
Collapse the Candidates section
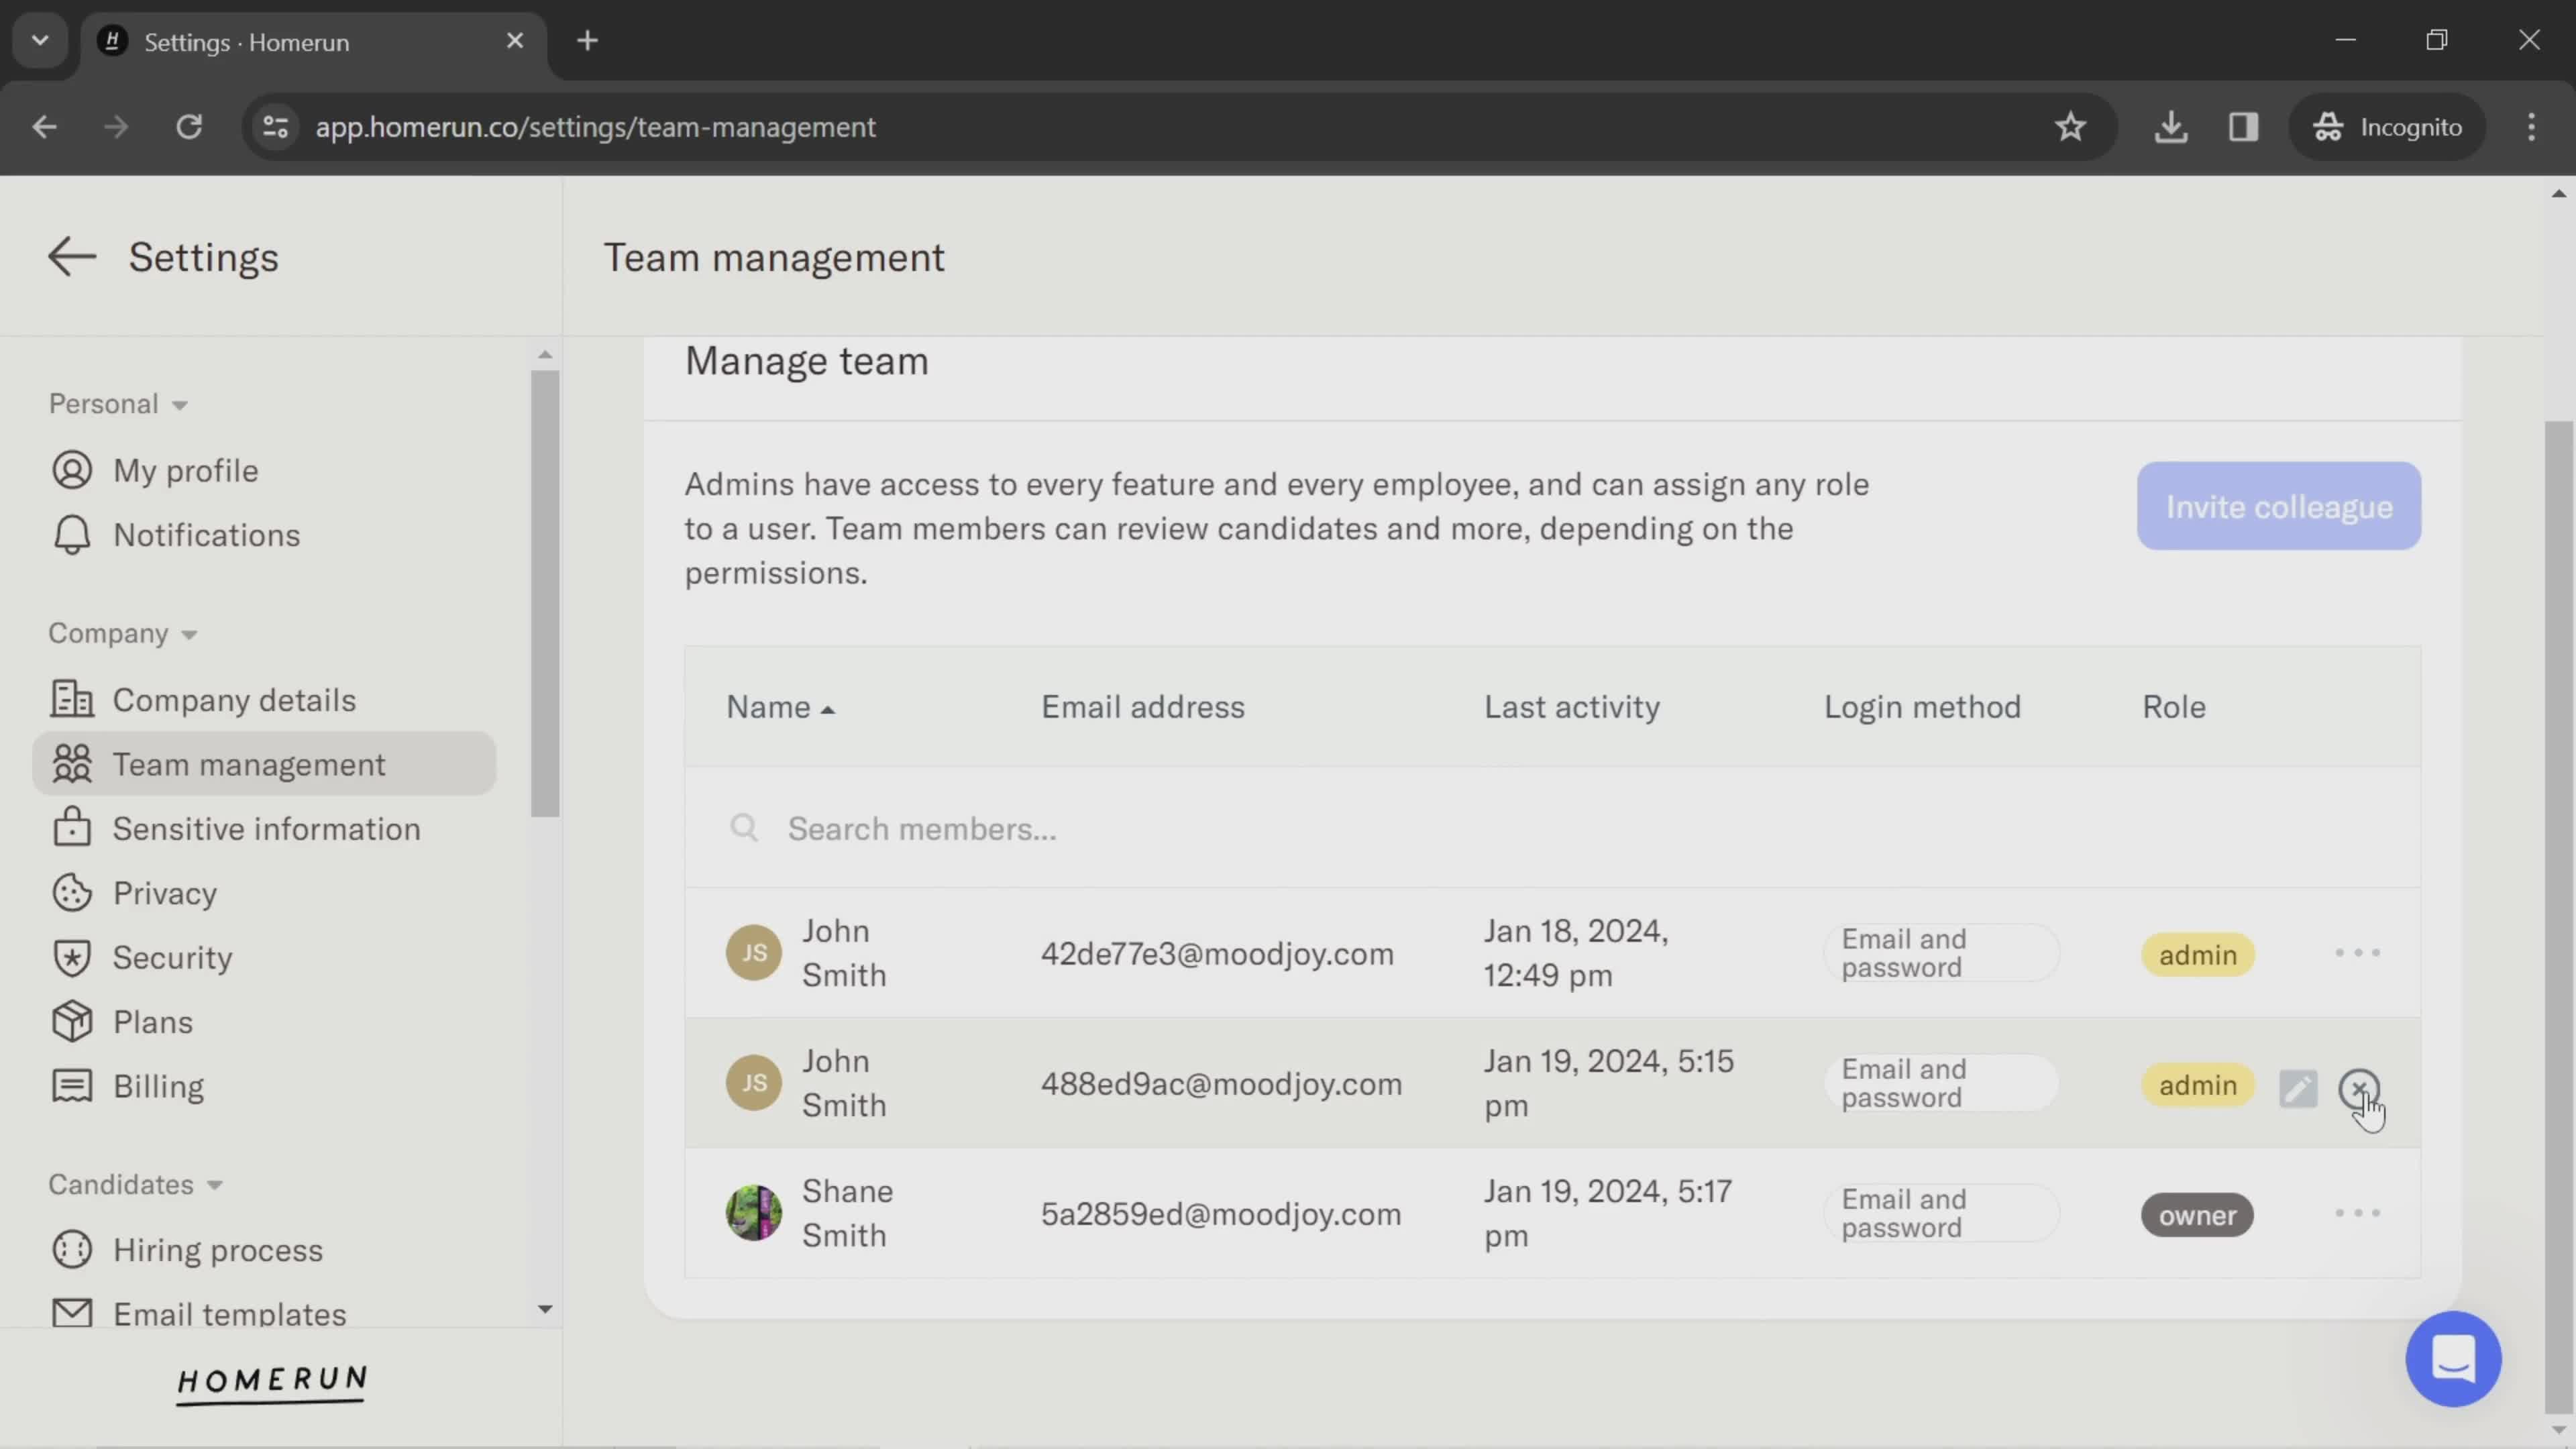[x=136, y=1184]
